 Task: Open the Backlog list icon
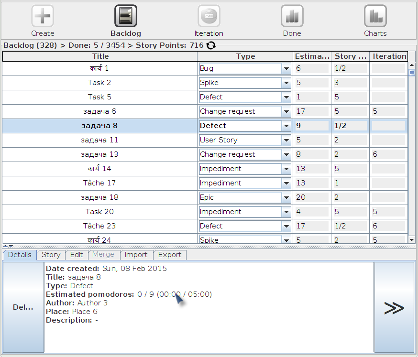[x=126, y=16]
